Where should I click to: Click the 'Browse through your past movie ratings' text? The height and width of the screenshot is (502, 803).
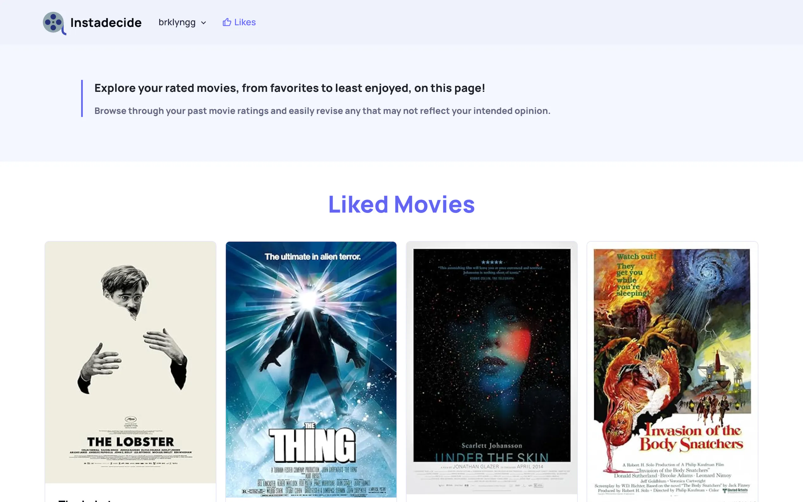pos(322,111)
